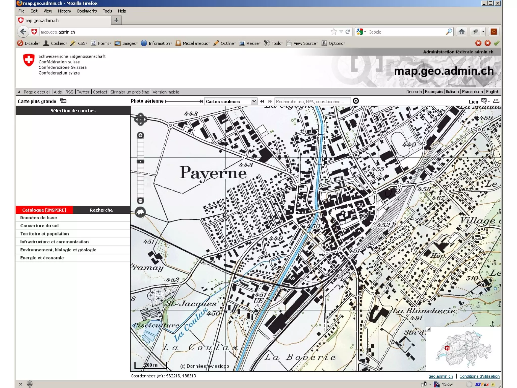Click the Switzerland full extent globe icon
The width and height of the screenshot is (517, 388).
click(x=140, y=212)
